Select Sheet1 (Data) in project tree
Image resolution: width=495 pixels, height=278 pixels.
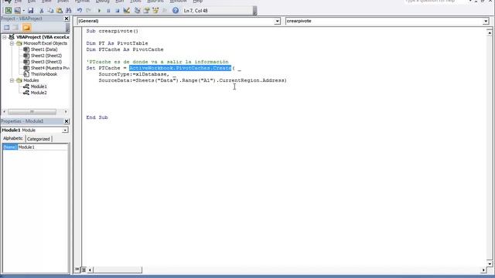point(44,49)
